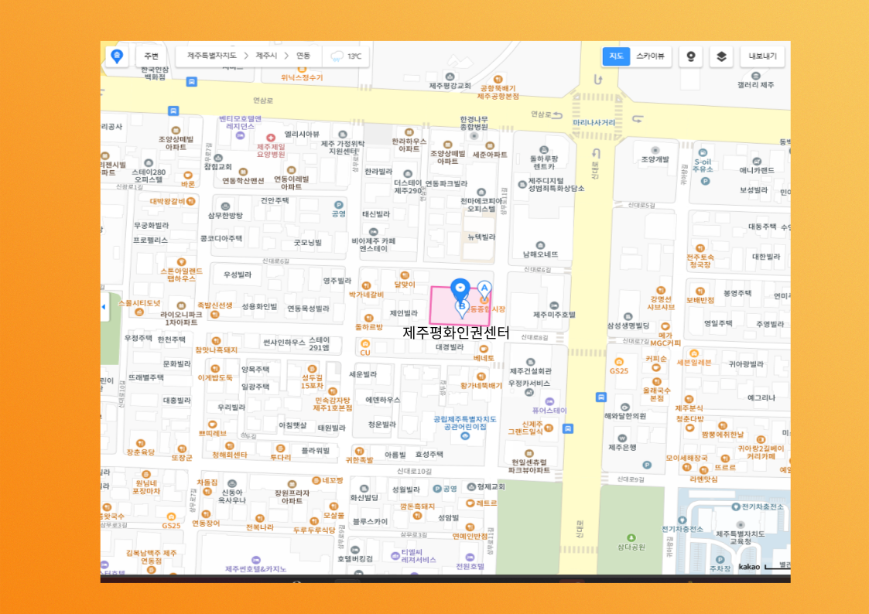This screenshot has width=869, height=614.
Task: Click the 제주평강교회 church icon
Action: [x=450, y=77]
